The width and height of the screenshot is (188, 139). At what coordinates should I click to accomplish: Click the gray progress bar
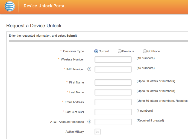98,41
